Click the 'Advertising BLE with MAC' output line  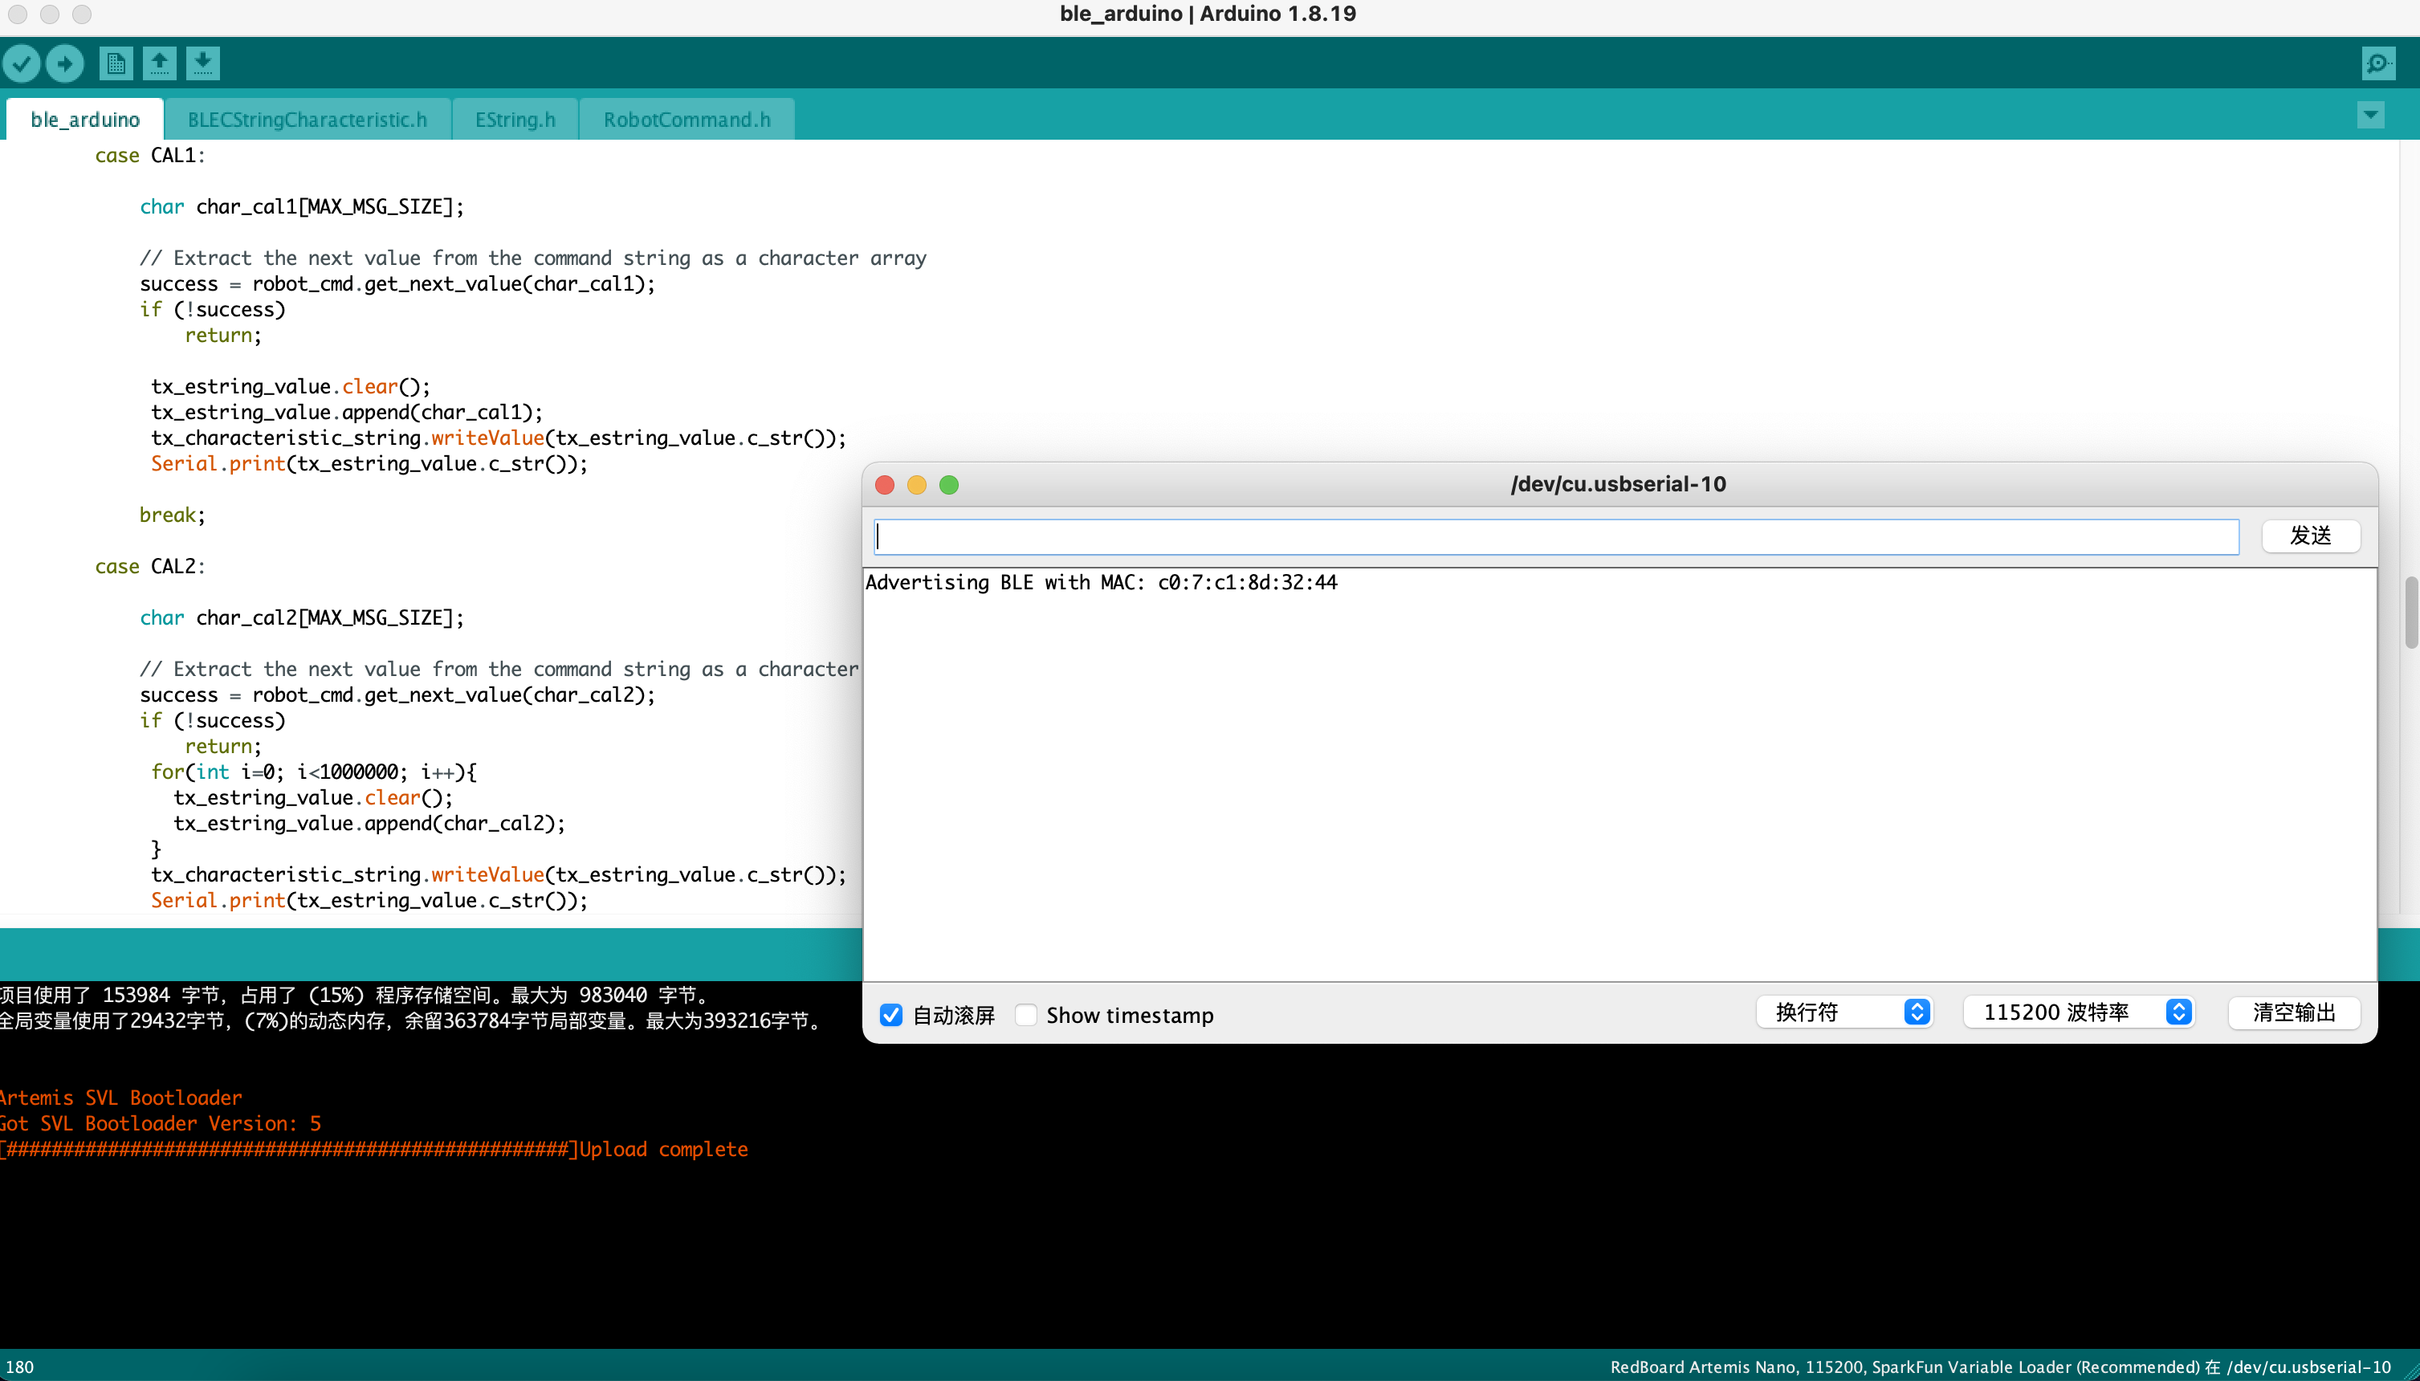1101,582
